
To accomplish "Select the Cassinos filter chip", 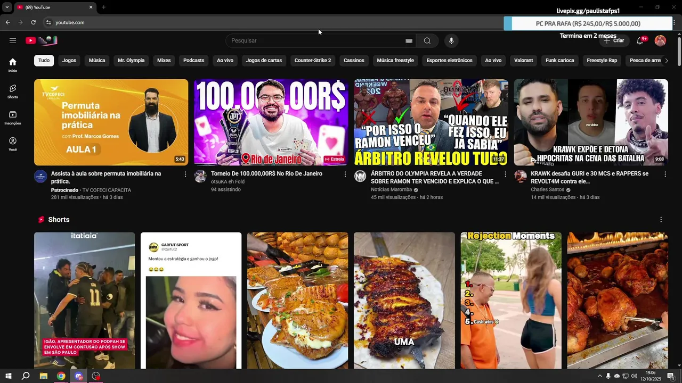I will point(354,61).
